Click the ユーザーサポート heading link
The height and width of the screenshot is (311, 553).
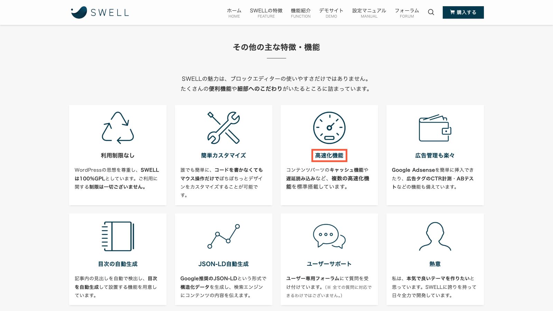click(329, 264)
